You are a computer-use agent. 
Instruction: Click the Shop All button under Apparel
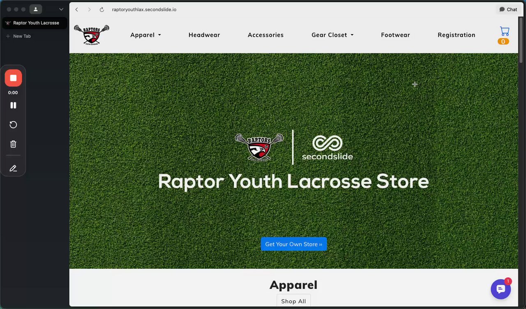293,301
